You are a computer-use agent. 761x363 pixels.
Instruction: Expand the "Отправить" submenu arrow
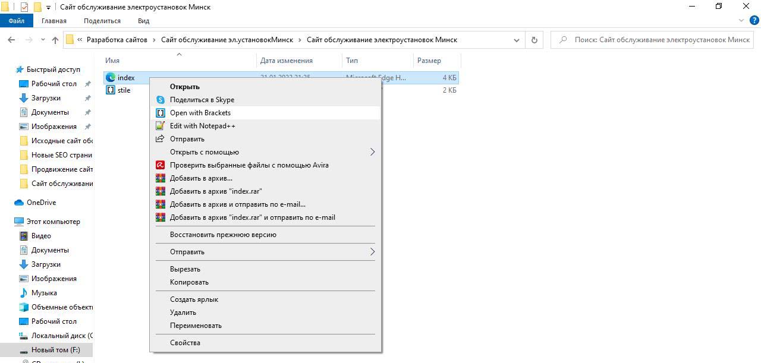tap(372, 252)
